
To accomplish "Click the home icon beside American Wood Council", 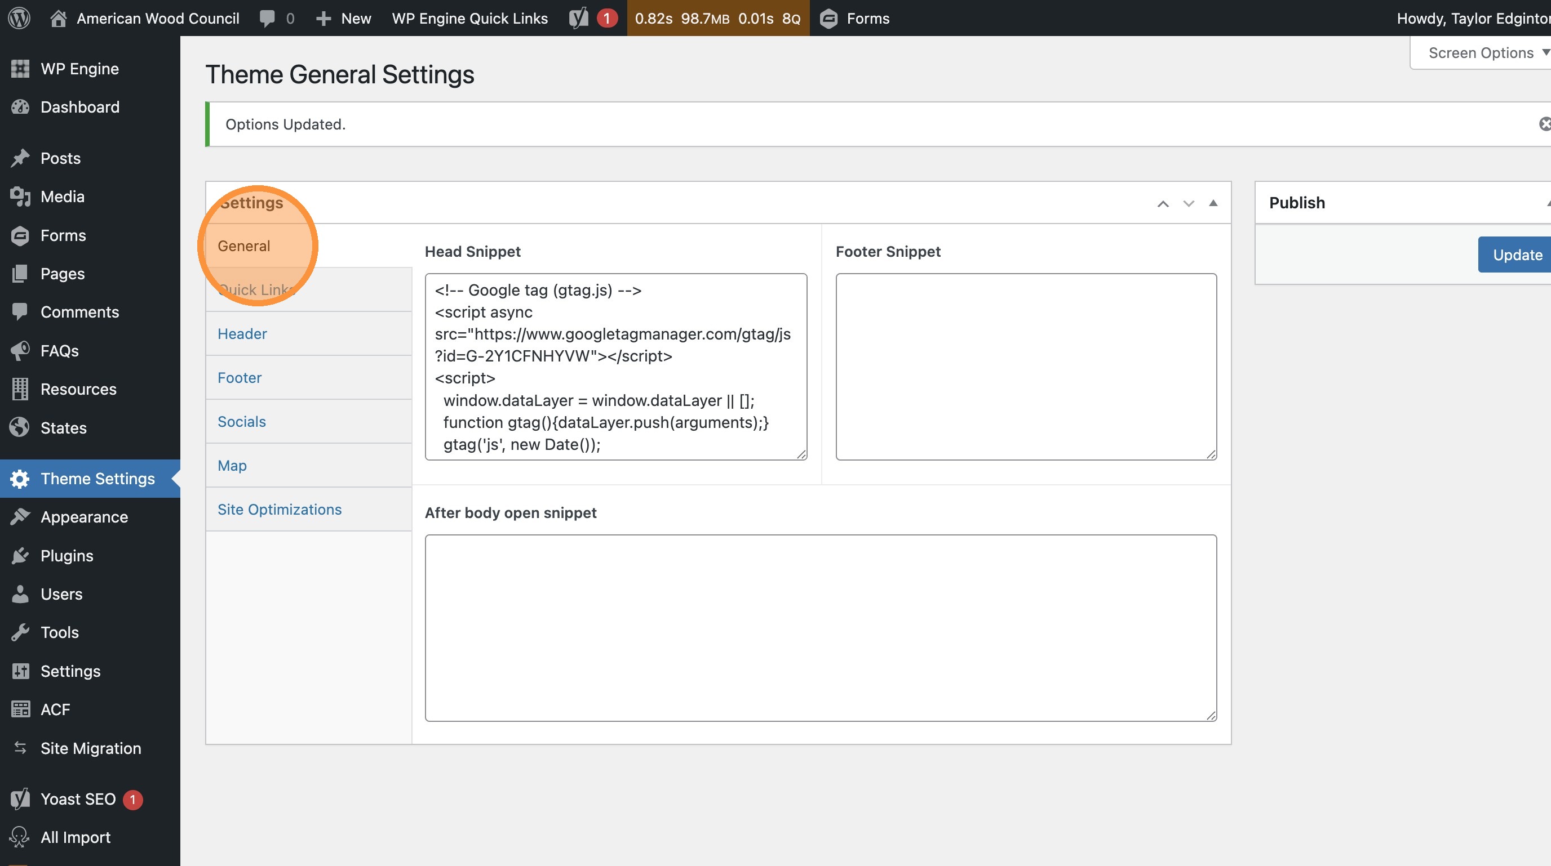I will coord(58,18).
